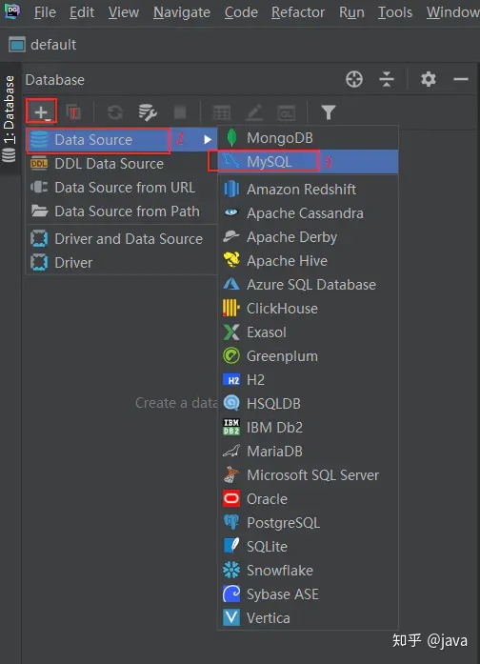Click the Apache Derby hat icon
The width and height of the screenshot is (480, 664).
point(231,236)
